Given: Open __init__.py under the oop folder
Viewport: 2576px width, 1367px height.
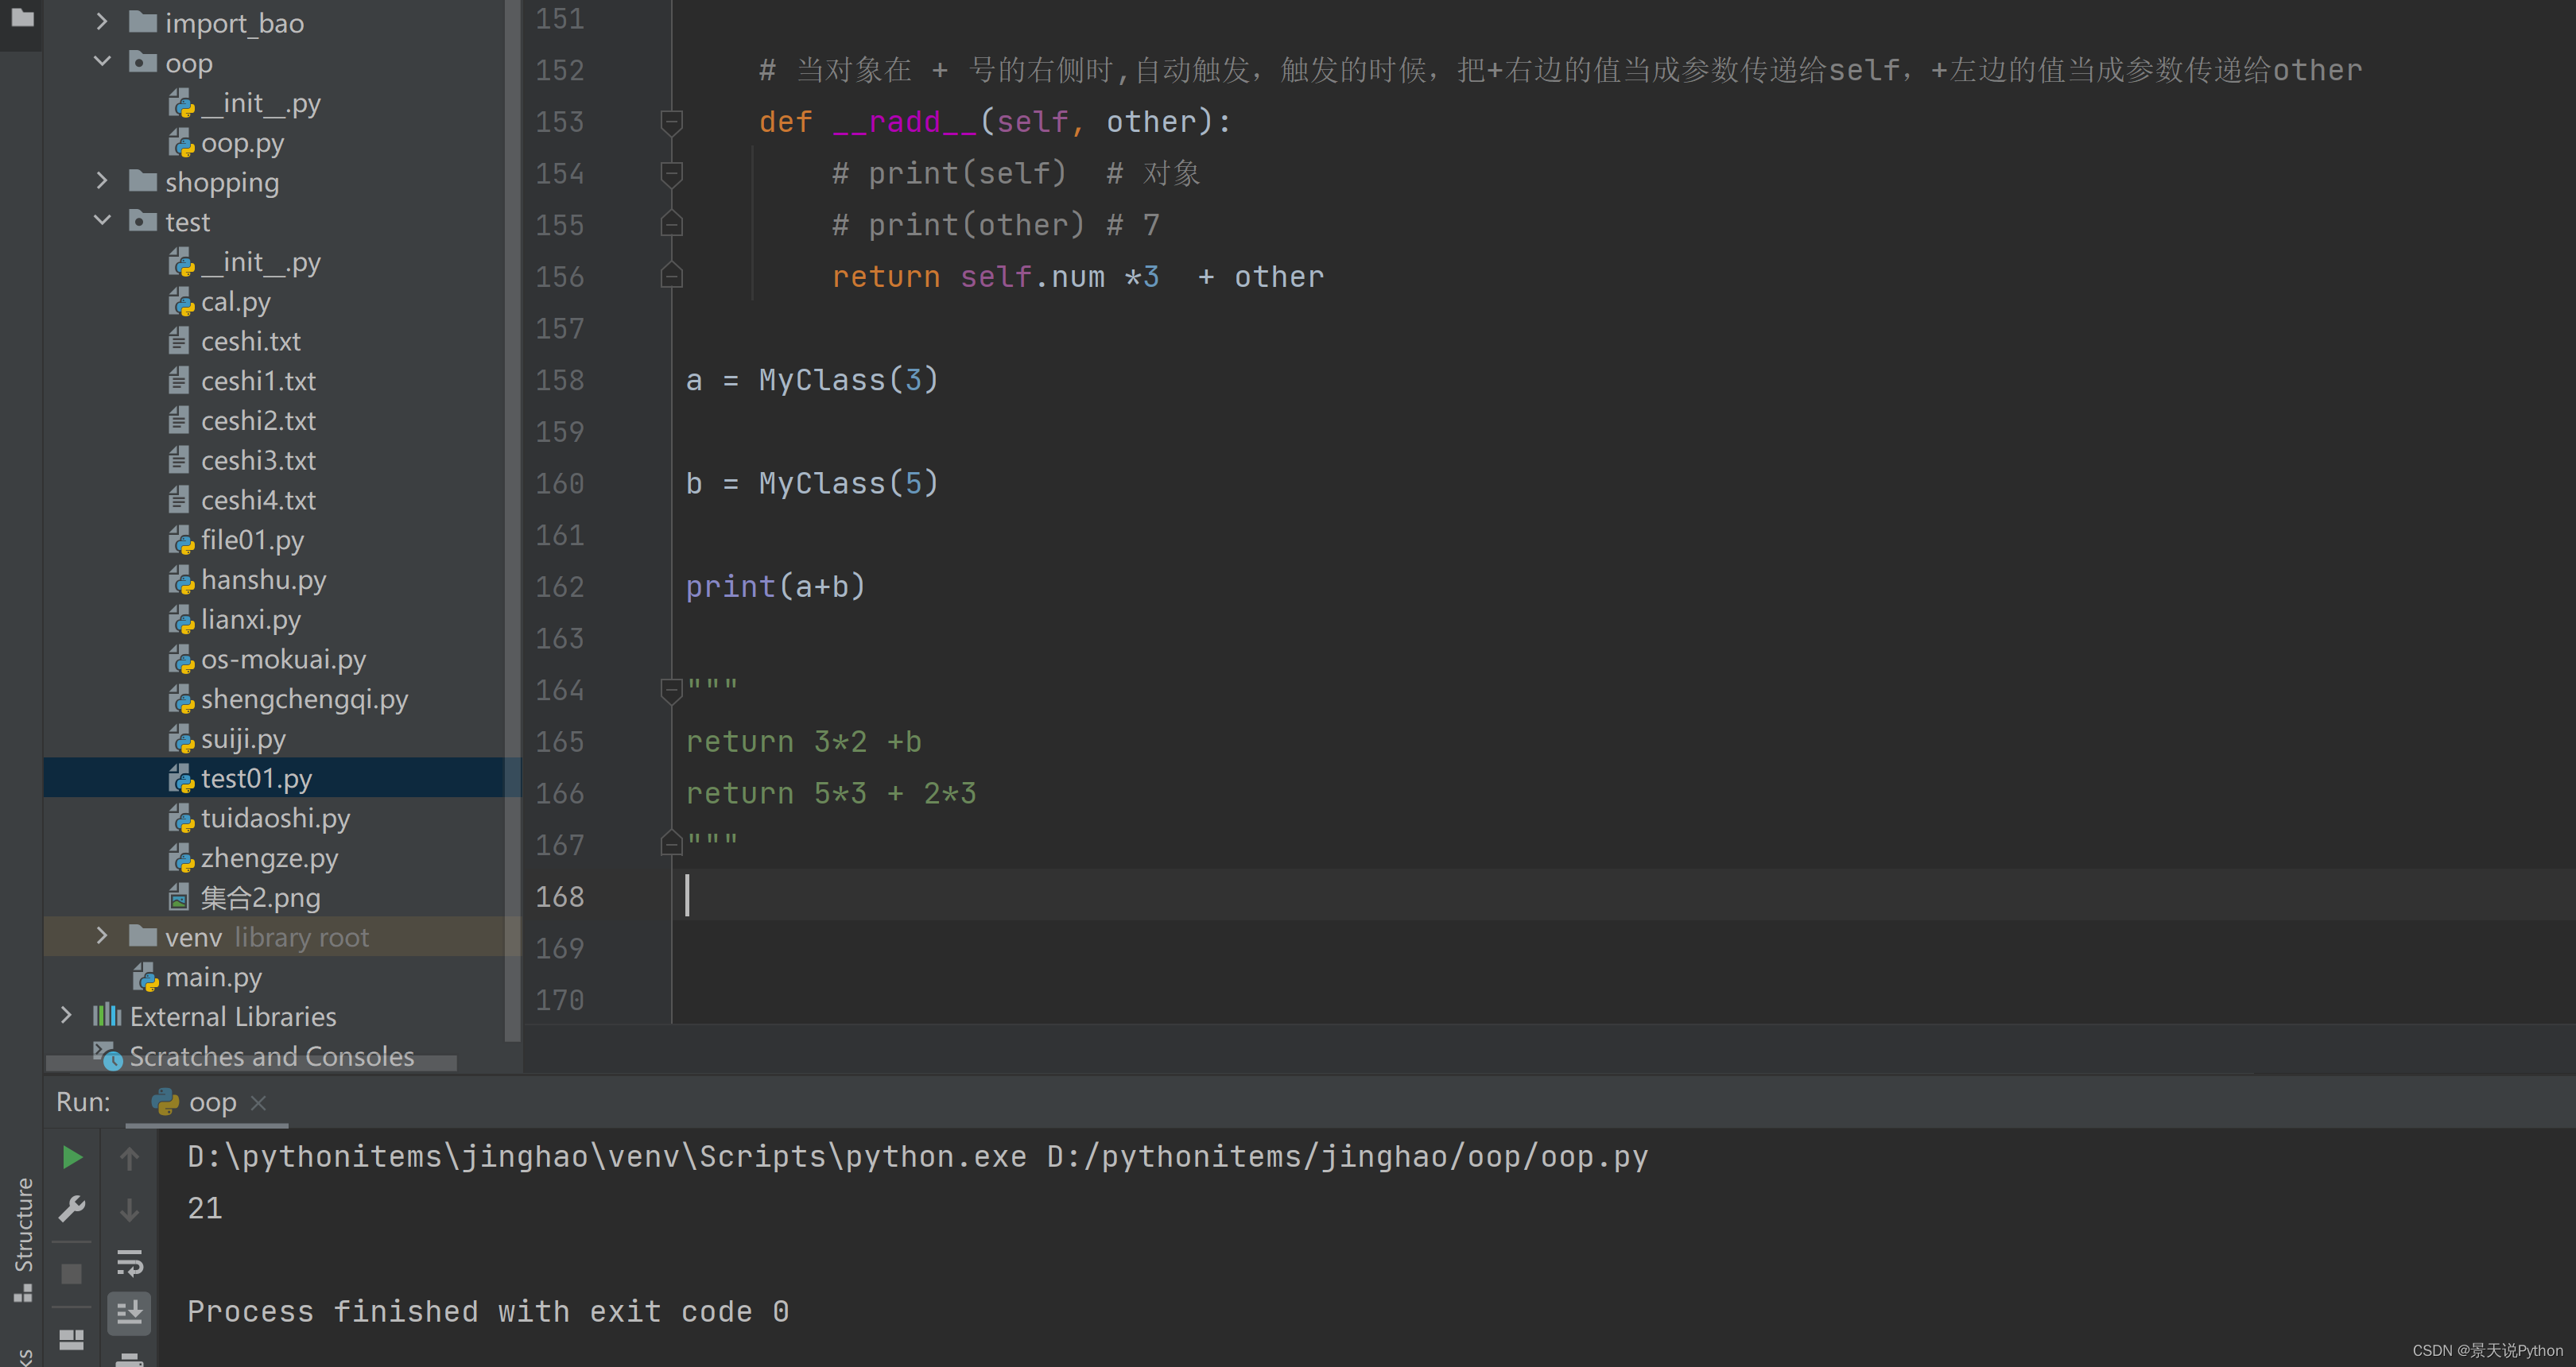Looking at the screenshot, I should (244, 103).
